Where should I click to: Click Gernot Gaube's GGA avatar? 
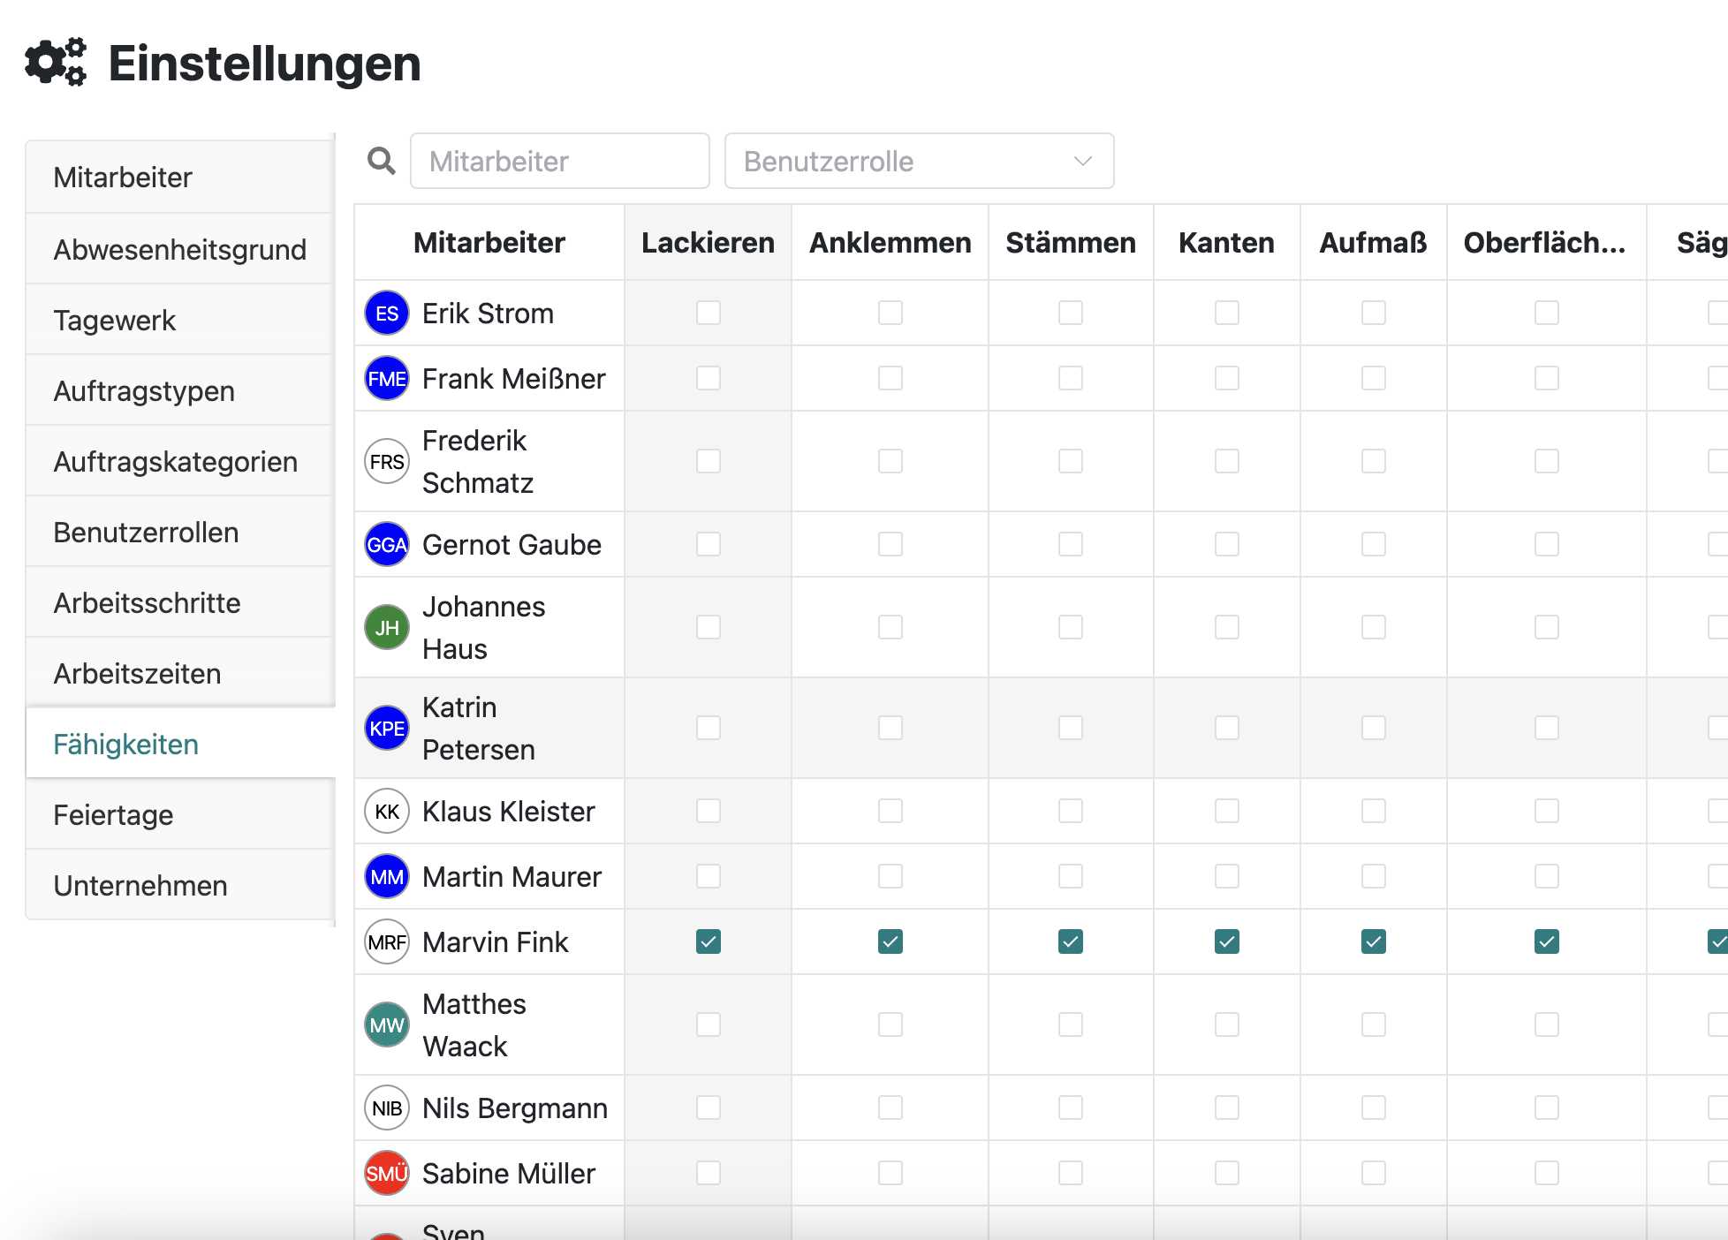[x=386, y=544]
